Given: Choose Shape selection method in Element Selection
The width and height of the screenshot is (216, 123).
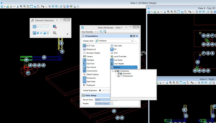Looking at the screenshot, I should tap(41, 27).
